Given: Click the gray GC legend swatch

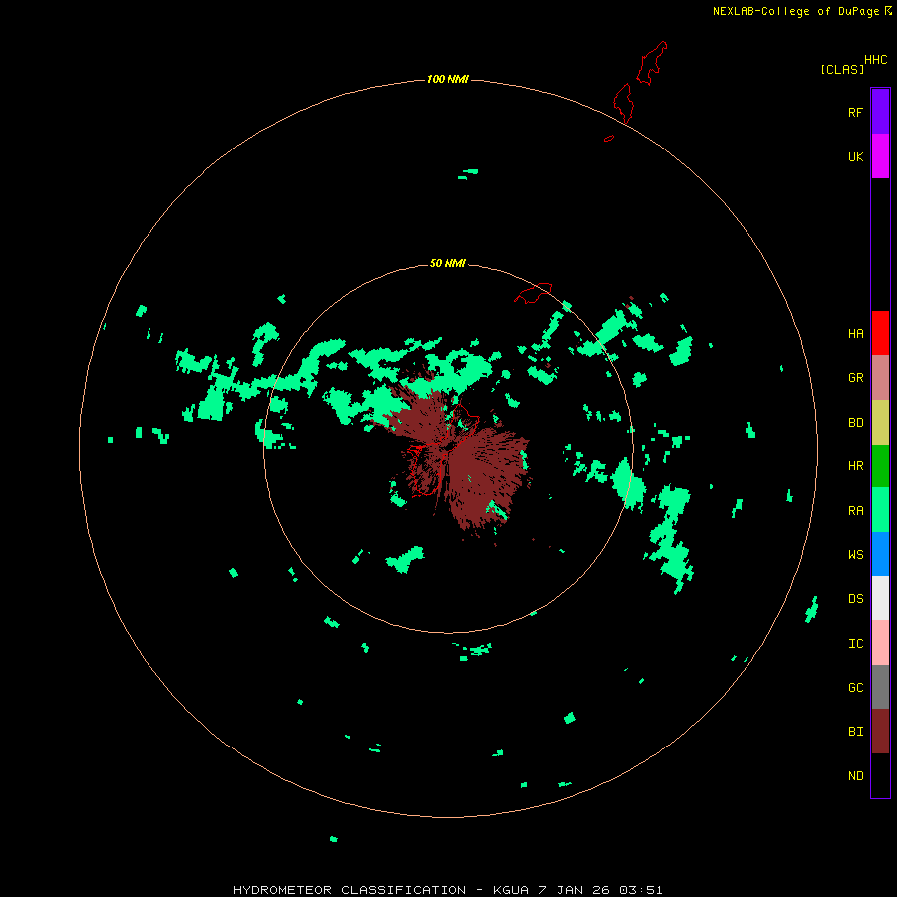Looking at the screenshot, I should [x=880, y=687].
